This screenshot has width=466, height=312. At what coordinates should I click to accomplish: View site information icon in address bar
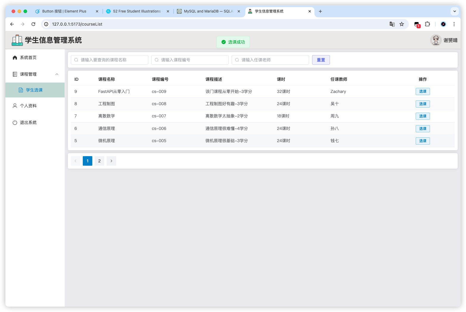pos(46,24)
